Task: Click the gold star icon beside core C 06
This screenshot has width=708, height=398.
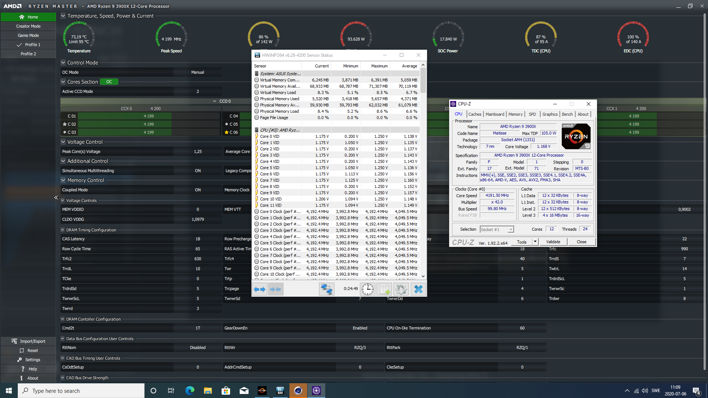Action: (x=226, y=132)
